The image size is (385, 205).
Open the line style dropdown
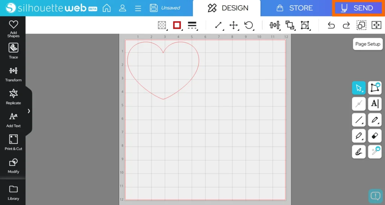click(x=192, y=25)
